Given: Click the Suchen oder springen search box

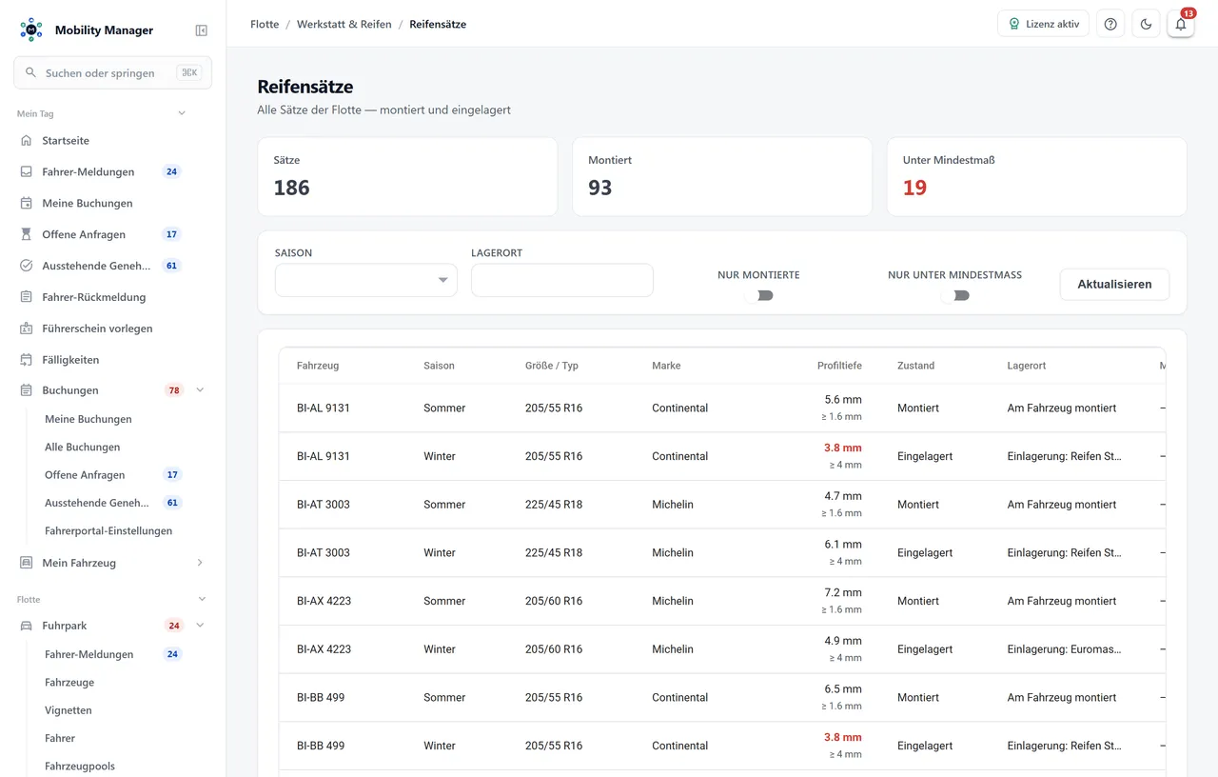Looking at the screenshot, I should click(x=112, y=72).
